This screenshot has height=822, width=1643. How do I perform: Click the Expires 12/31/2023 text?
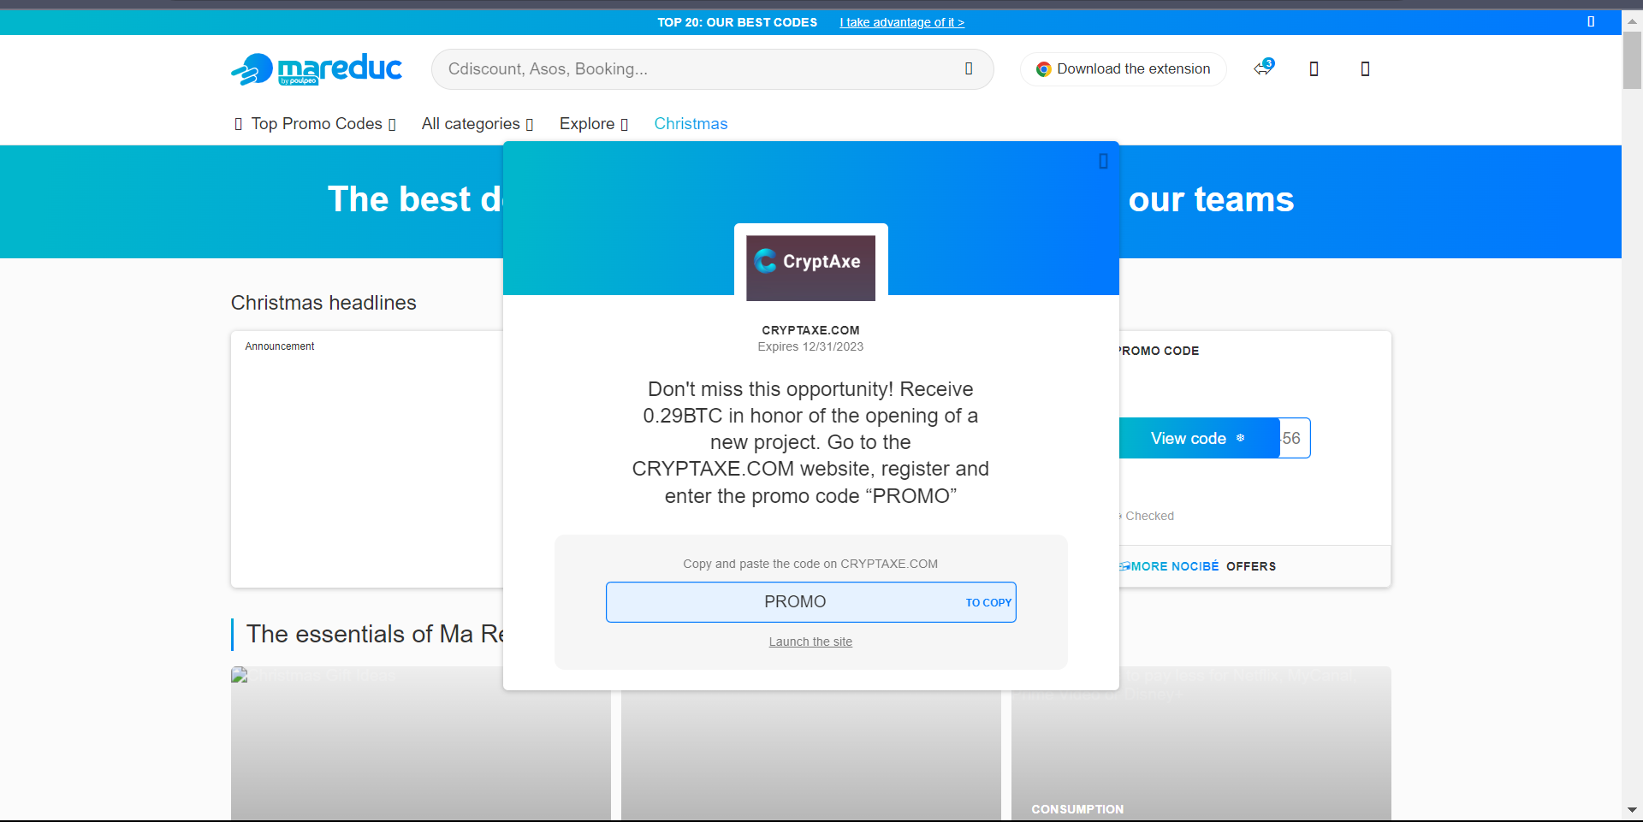(x=810, y=346)
